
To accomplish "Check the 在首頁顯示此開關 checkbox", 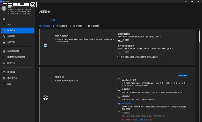I will [119, 57].
